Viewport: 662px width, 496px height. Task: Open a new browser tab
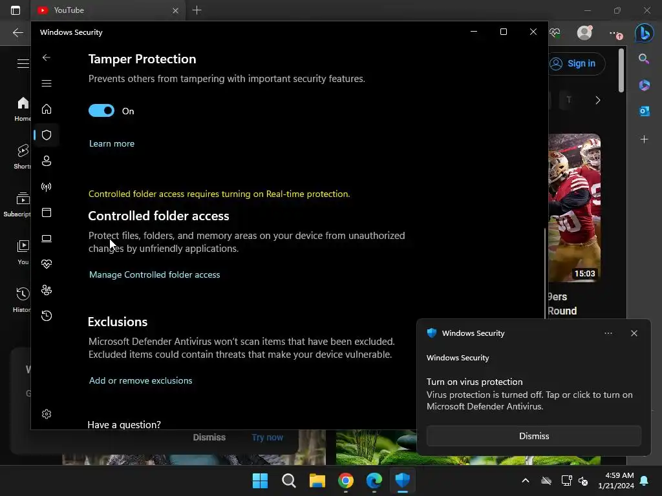pyautogui.click(x=197, y=10)
